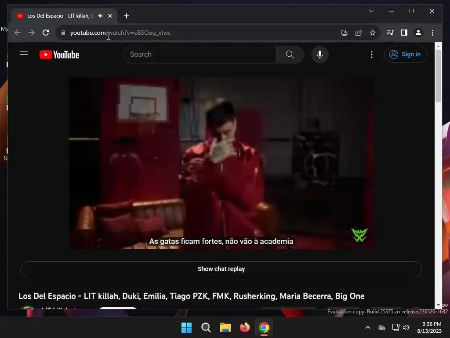Launch Firefox from the taskbar

[x=244, y=327]
